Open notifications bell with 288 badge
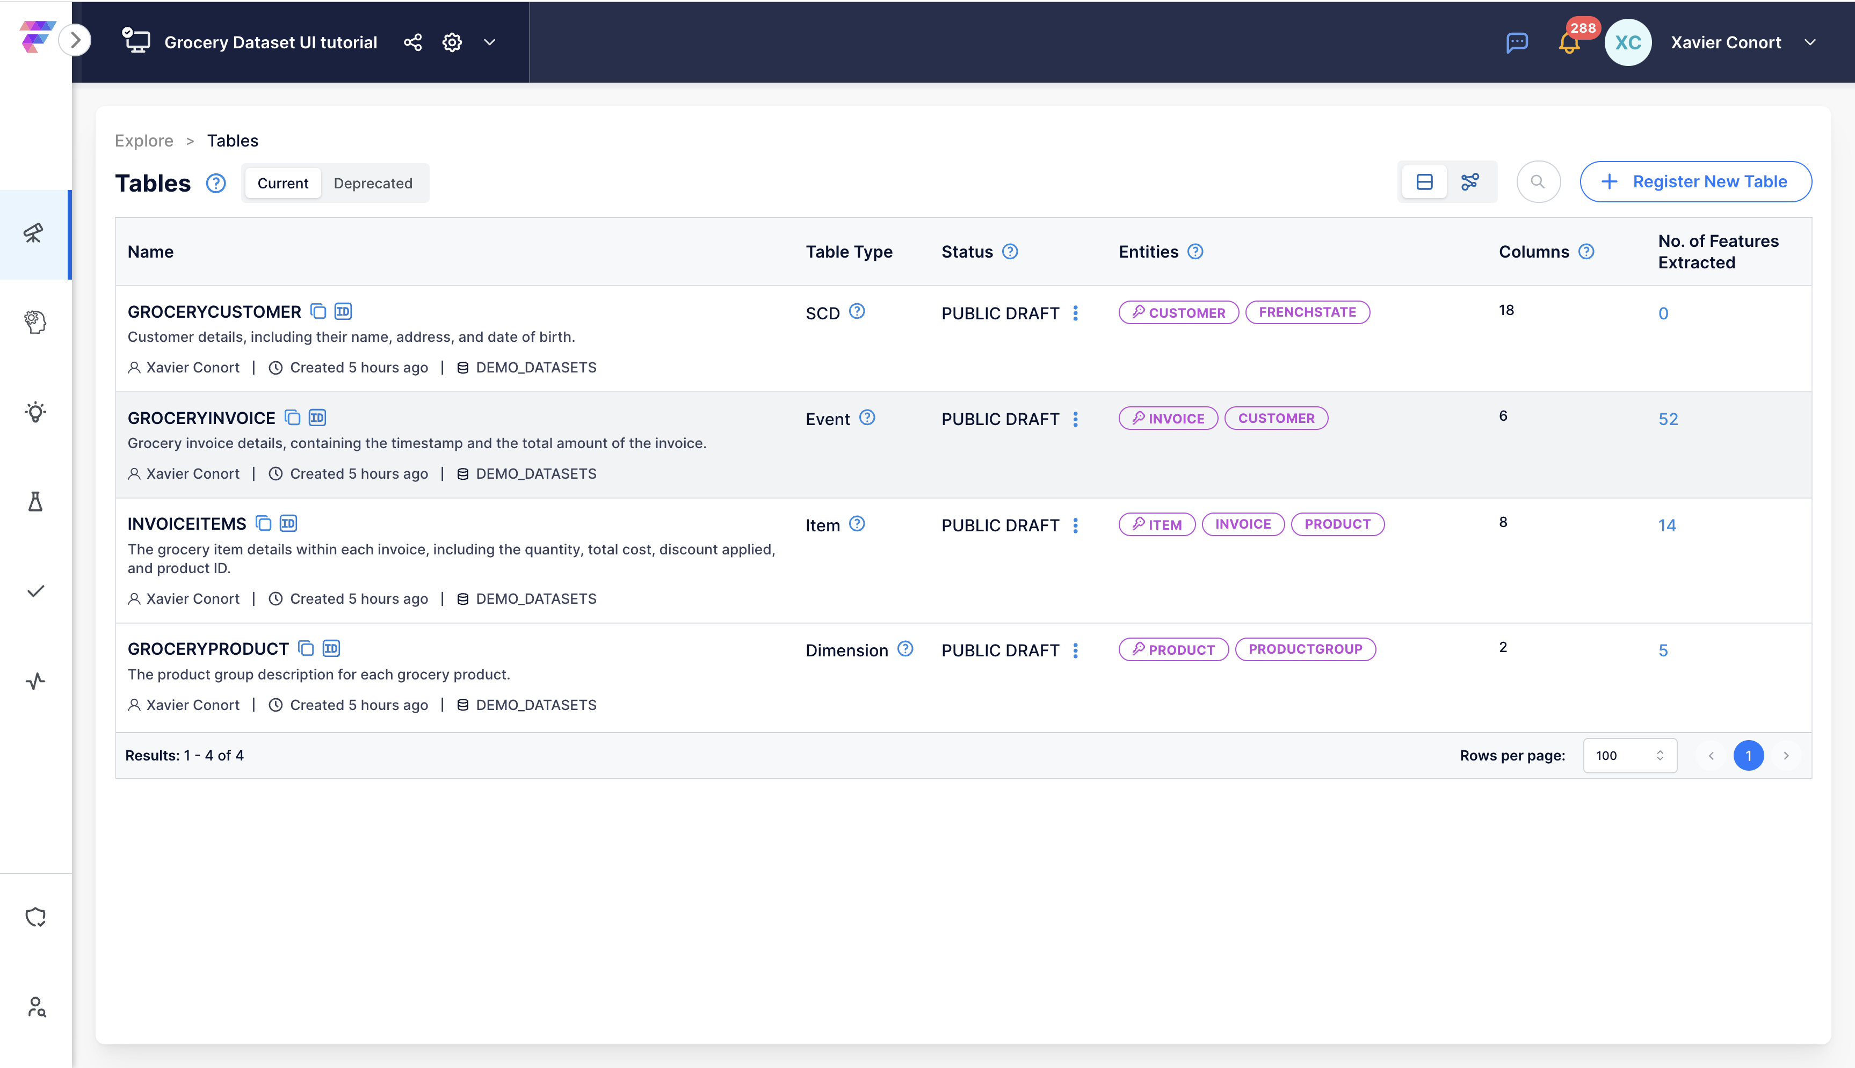Image resolution: width=1855 pixels, height=1068 pixels. [x=1570, y=42]
